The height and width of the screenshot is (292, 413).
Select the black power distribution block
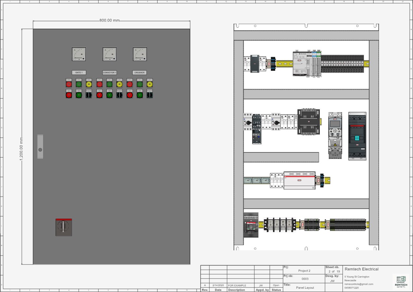(280, 225)
